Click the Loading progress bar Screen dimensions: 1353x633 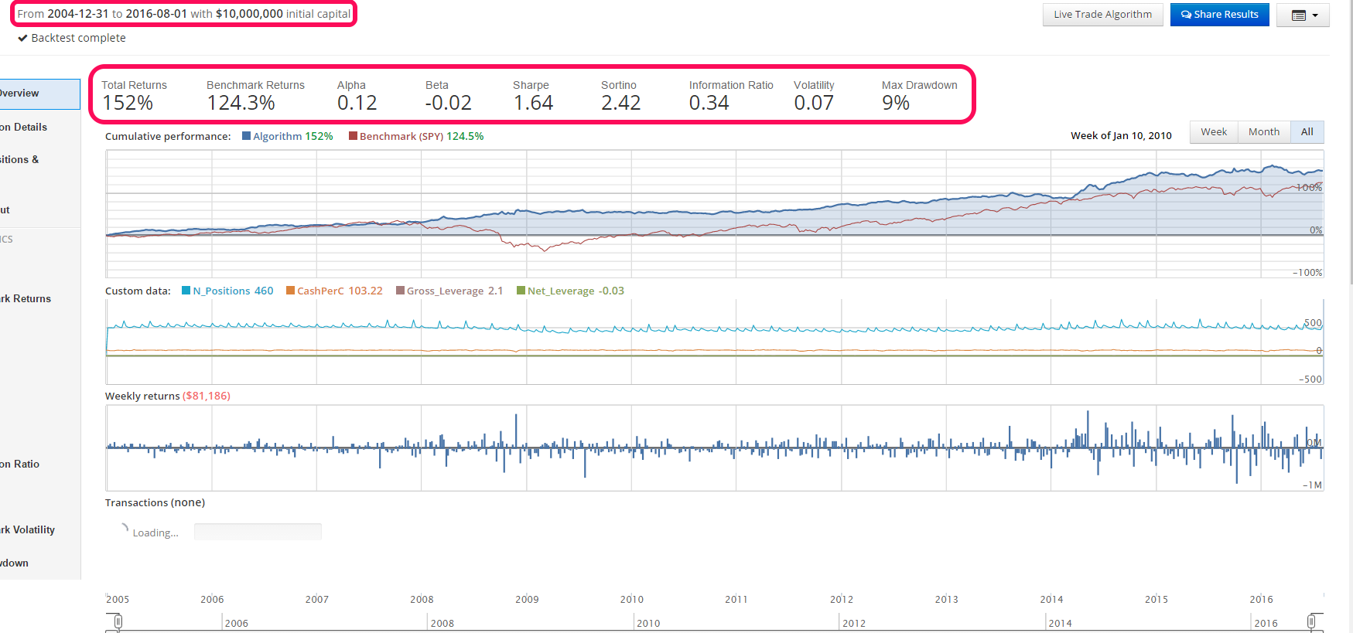[x=258, y=532]
